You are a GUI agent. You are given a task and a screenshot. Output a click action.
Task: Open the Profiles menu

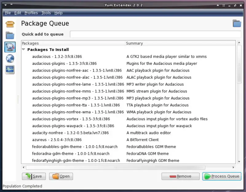click(31, 13)
